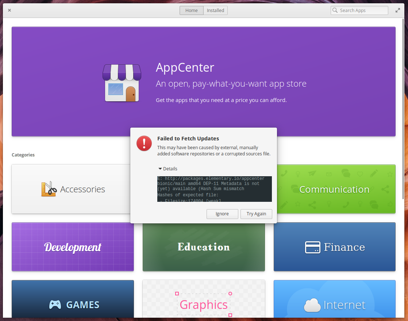Viewport: 408px width, 321px height.
Task: Open the Graphics category
Action: [204, 299]
